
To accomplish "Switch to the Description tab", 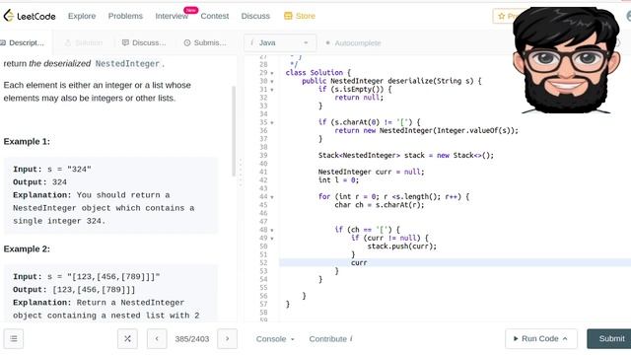I will 23,42.
